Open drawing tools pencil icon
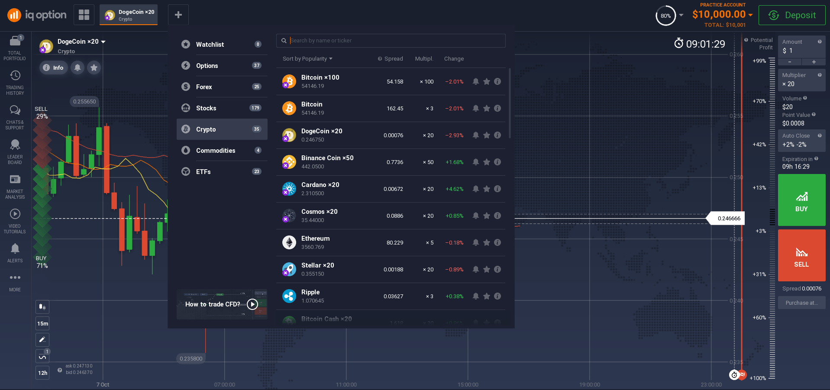The image size is (830, 390). (42, 340)
